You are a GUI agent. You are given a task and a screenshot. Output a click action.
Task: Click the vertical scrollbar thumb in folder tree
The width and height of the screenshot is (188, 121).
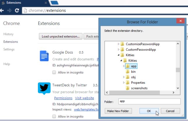[x=178, y=70]
